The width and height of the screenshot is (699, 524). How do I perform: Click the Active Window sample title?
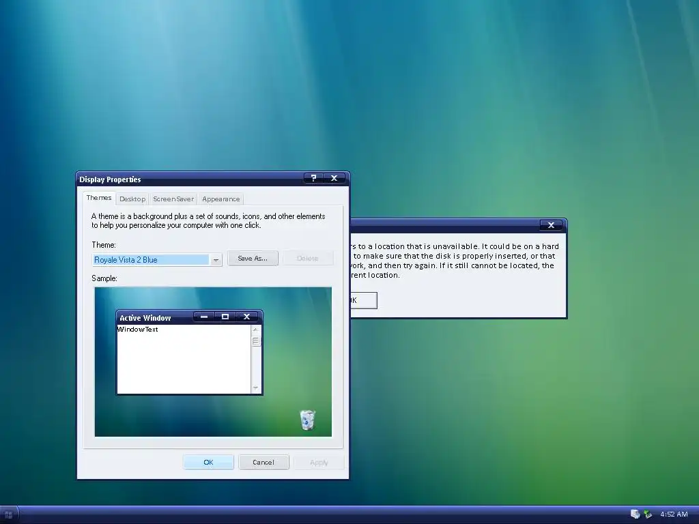(145, 318)
